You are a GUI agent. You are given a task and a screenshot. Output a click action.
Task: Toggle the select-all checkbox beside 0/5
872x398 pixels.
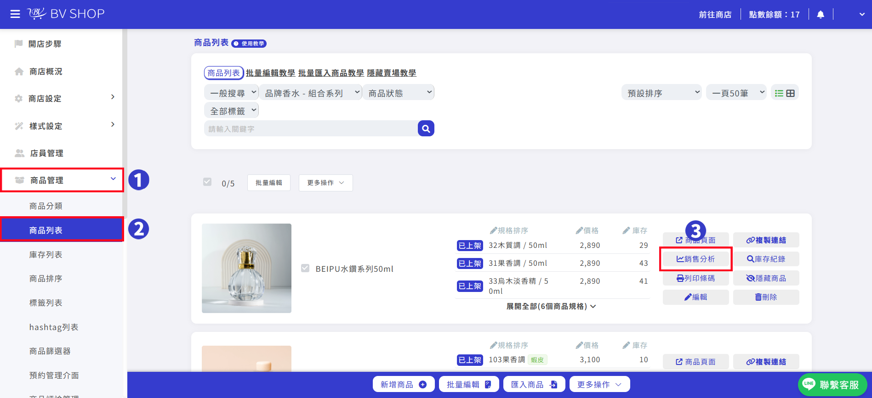tap(207, 182)
